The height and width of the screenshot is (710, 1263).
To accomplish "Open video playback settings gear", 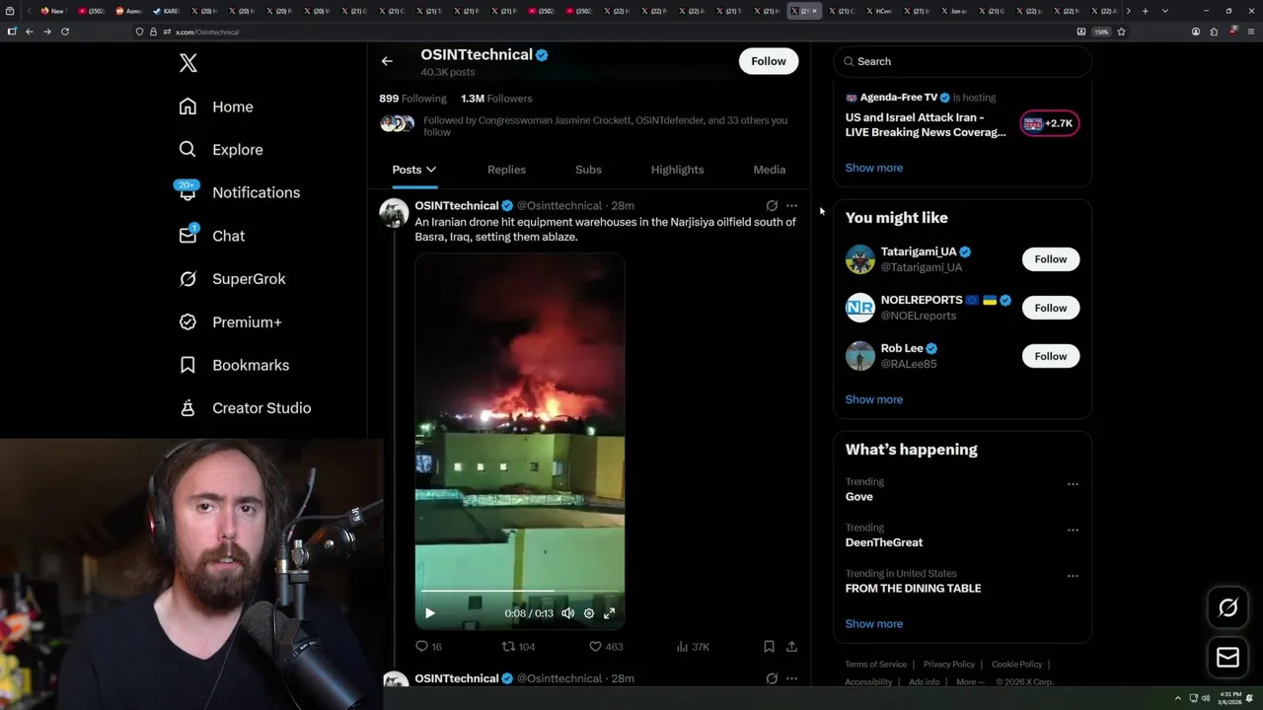I will coord(589,613).
